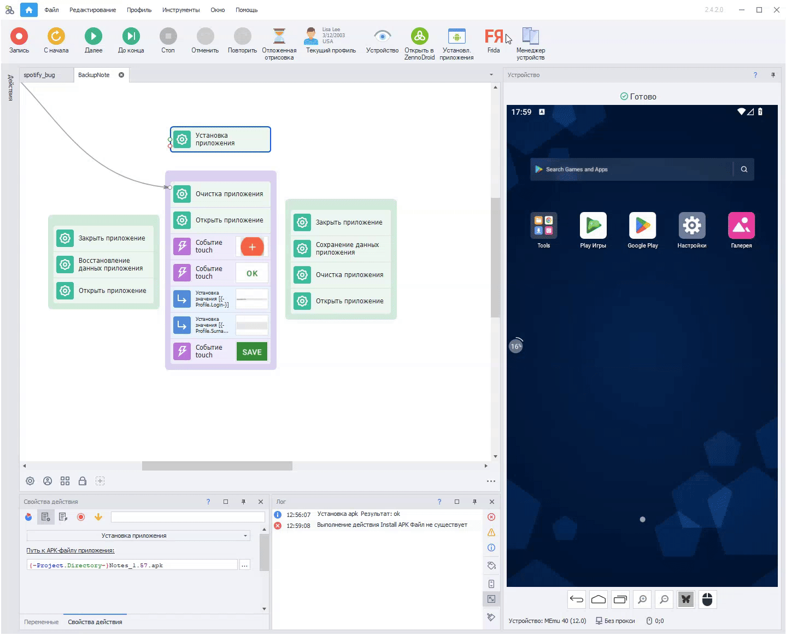The image size is (786, 635).
Task: Open the Инструменты menu
Action: click(181, 10)
